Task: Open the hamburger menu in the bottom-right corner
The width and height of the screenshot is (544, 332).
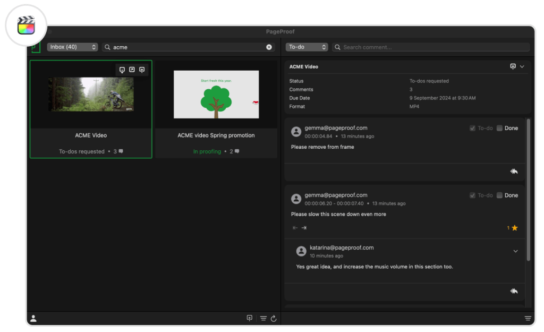Action: [x=527, y=318]
